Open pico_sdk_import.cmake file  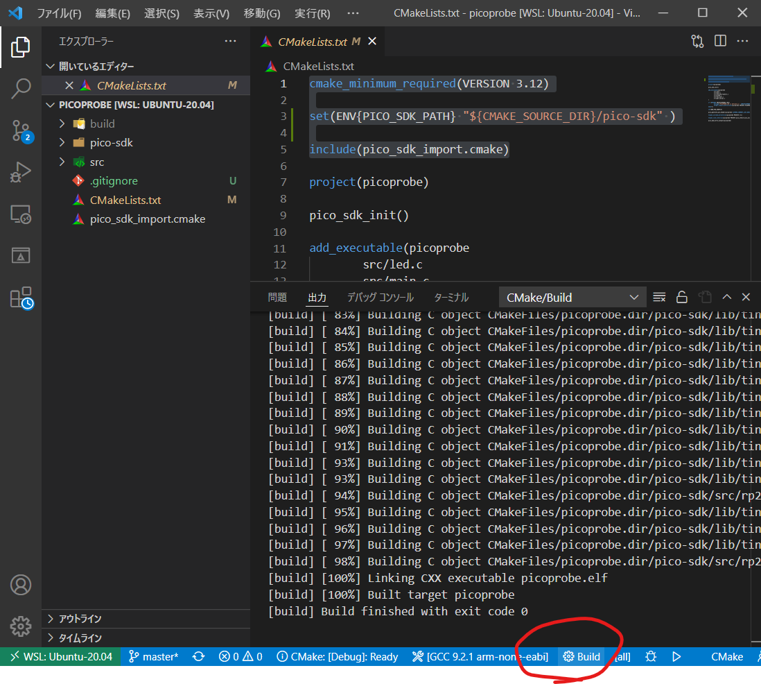[x=146, y=219]
